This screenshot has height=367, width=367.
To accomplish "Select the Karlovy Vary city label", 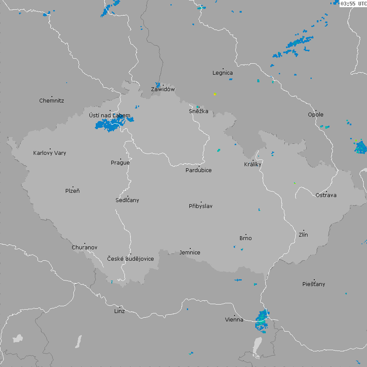I will click(50, 153).
